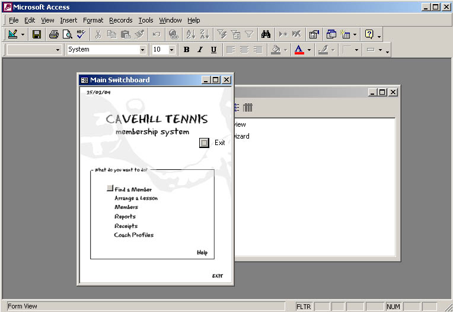Screen dimensions: 453x312
Task: Click the New Object icon
Action: point(345,34)
